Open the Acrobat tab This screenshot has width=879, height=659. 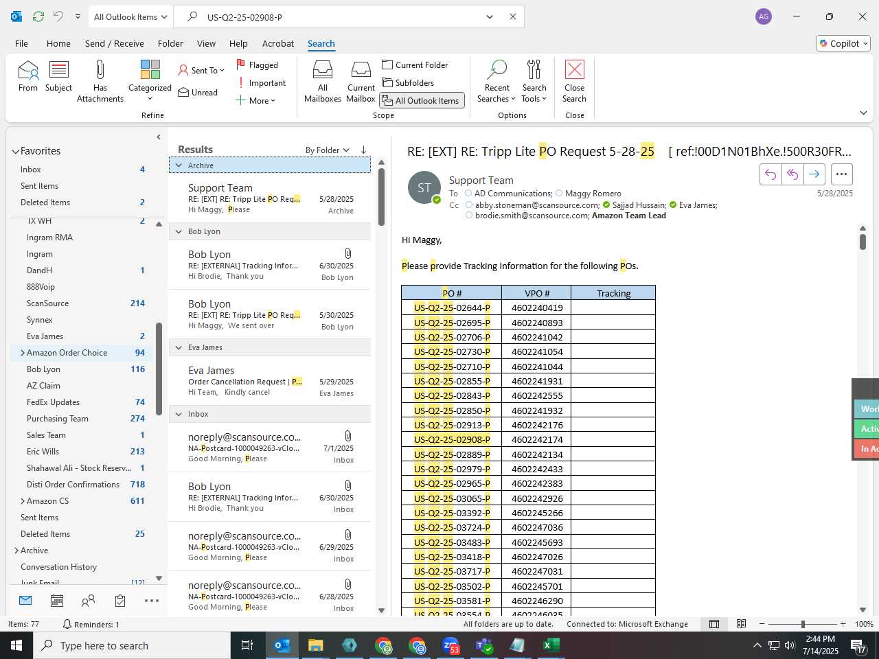point(278,43)
